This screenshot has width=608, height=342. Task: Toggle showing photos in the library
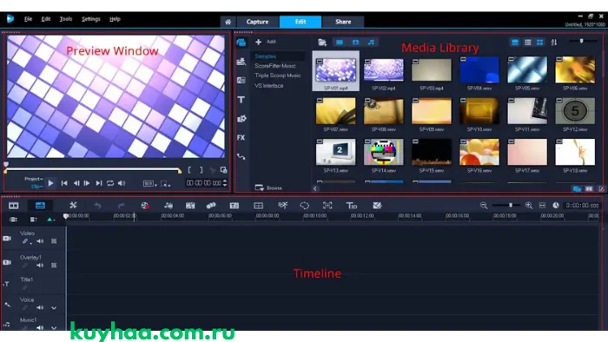(355, 43)
